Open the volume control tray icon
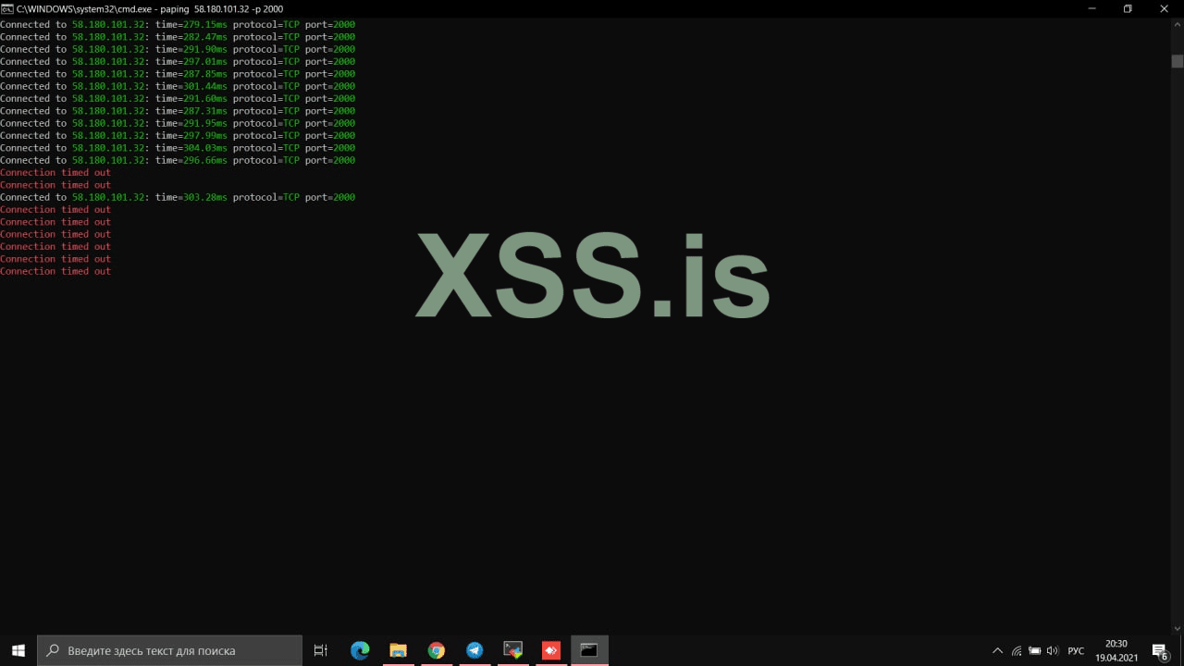This screenshot has height=666, width=1184. [1053, 651]
